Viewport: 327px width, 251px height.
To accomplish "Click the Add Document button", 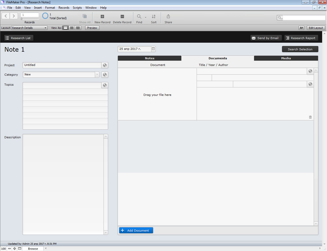I will 136,230.
